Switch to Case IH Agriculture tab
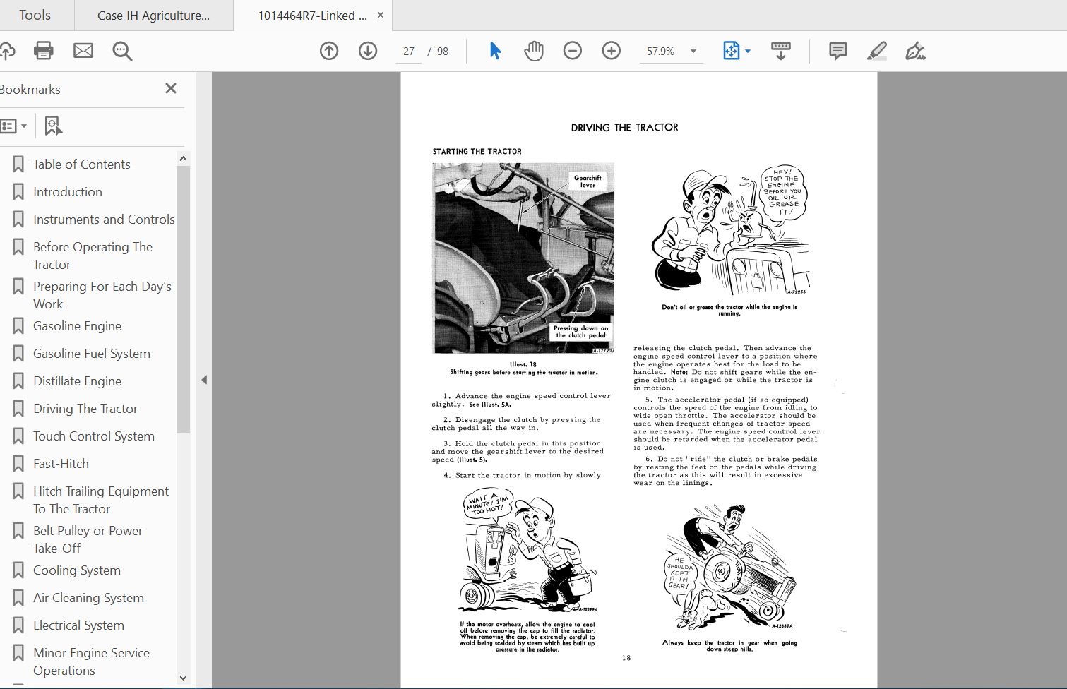 [153, 16]
